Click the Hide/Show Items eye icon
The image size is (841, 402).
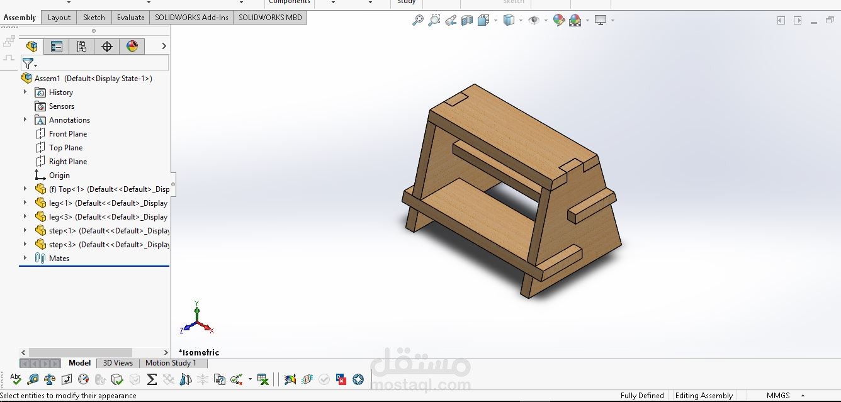(534, 20)
